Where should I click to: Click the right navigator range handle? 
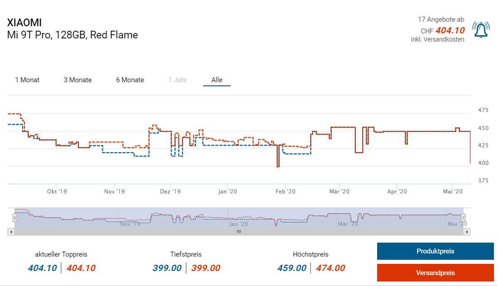pos(463,218)
